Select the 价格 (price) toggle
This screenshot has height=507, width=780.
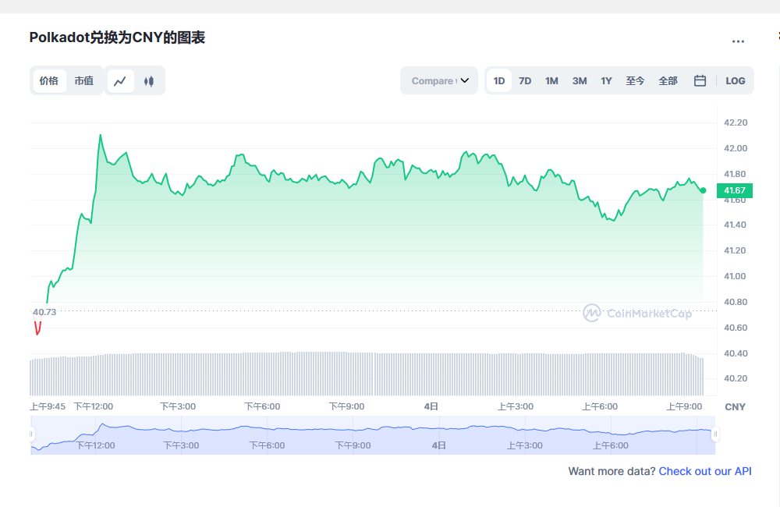point(49,81)
